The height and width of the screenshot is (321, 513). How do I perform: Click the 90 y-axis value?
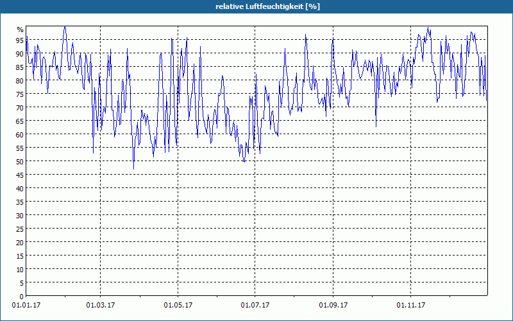(x=20, y=54)
